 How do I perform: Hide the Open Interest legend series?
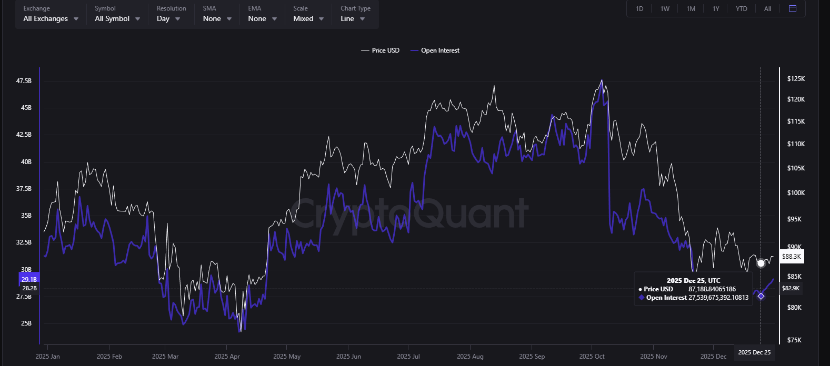pos(435,50)
